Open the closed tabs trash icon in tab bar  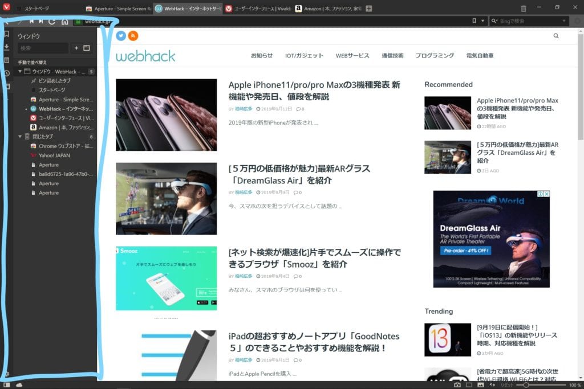coord(524,8)
